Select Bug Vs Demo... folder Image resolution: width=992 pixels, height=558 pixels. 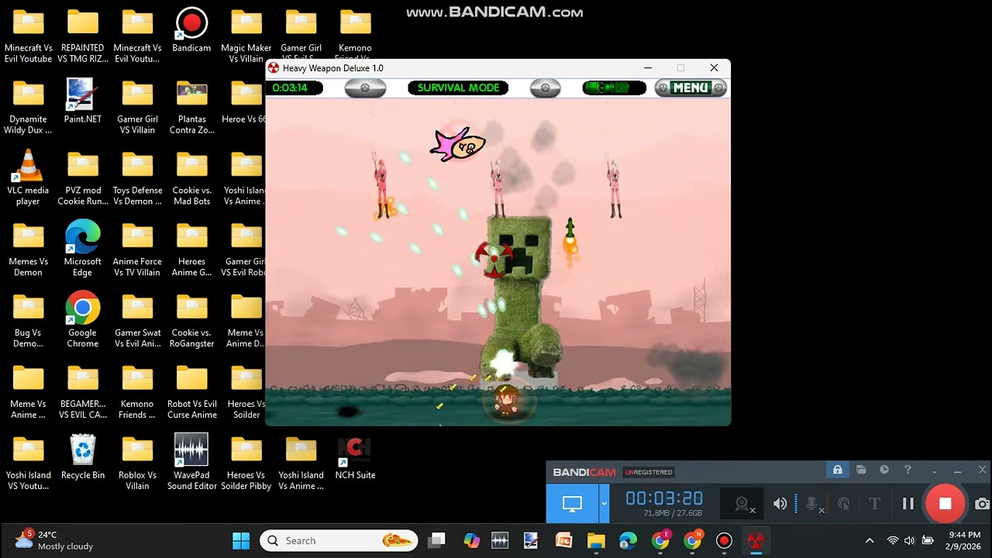(28, 321)
